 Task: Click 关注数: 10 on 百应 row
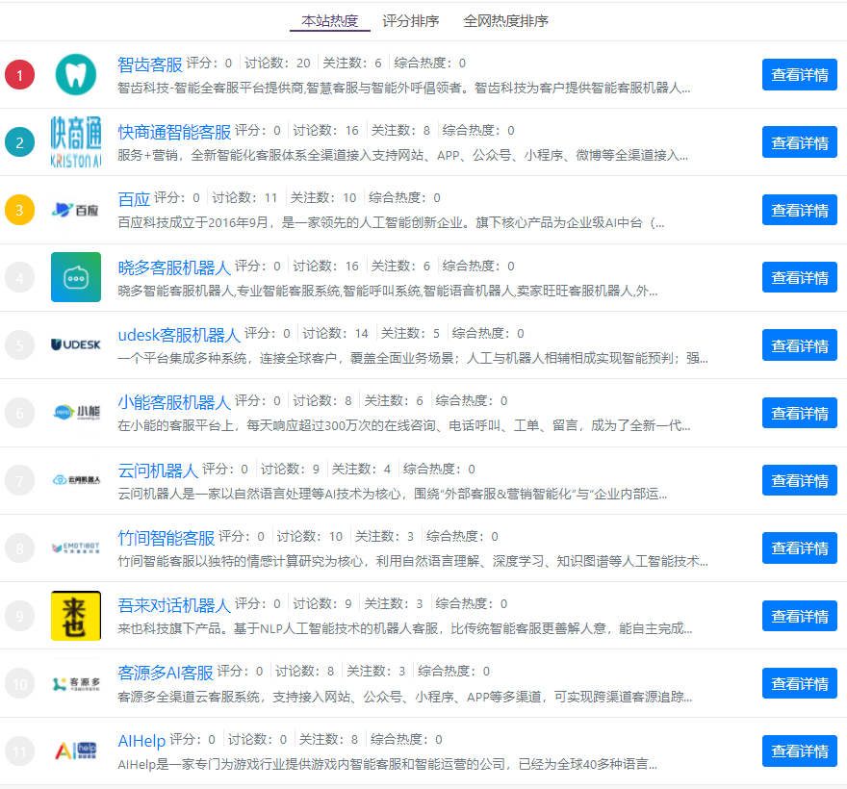(323, 198)
